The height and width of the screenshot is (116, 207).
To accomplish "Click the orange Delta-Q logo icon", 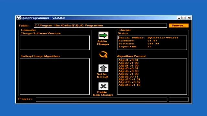I will 103,54.
